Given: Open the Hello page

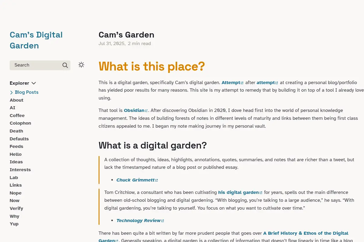Looking at the screenshot, I should coord(15,154).
